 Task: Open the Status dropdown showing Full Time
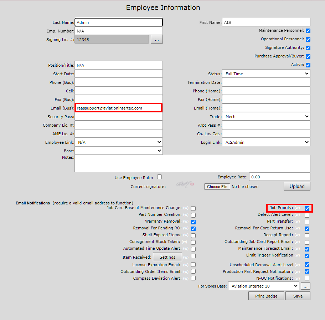pyautogui.click(x=266, y=74)
